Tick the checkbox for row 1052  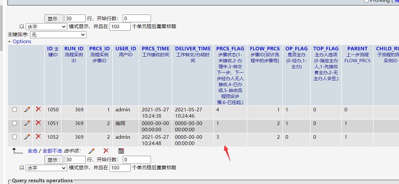click(x=14, y=137)
